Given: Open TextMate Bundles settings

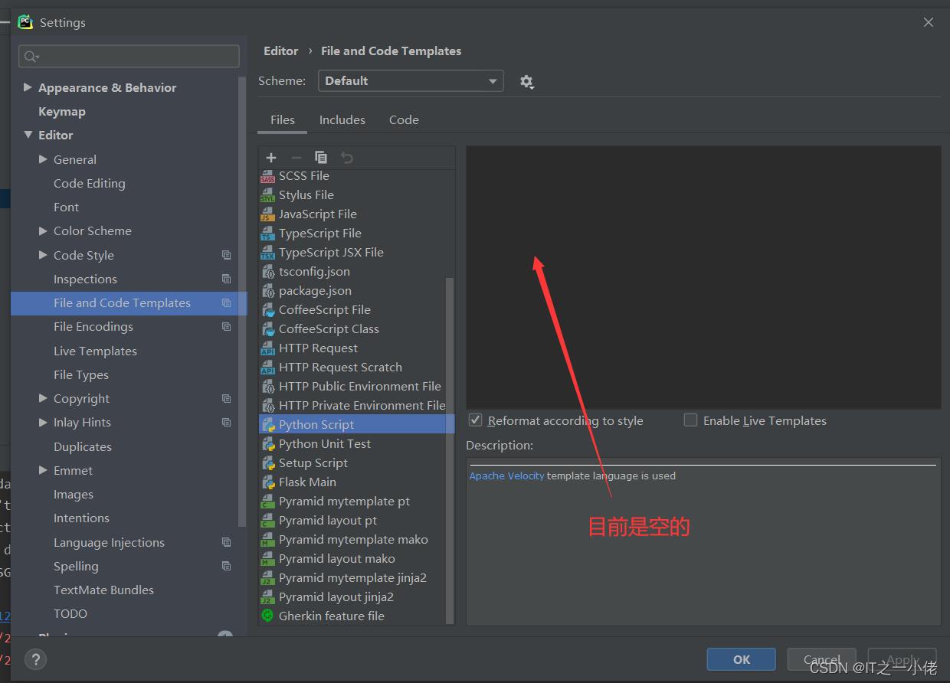Looking at the screenshot, I should 103,590.
